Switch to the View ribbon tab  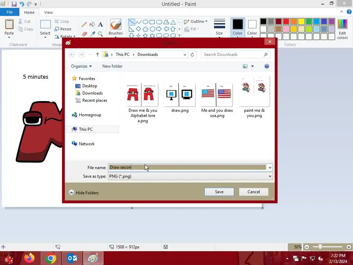48,12
